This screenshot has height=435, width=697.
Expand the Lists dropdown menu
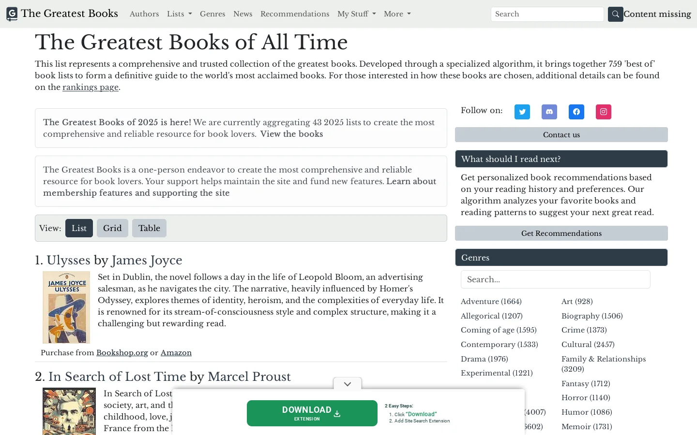click(x=180, y=14)
